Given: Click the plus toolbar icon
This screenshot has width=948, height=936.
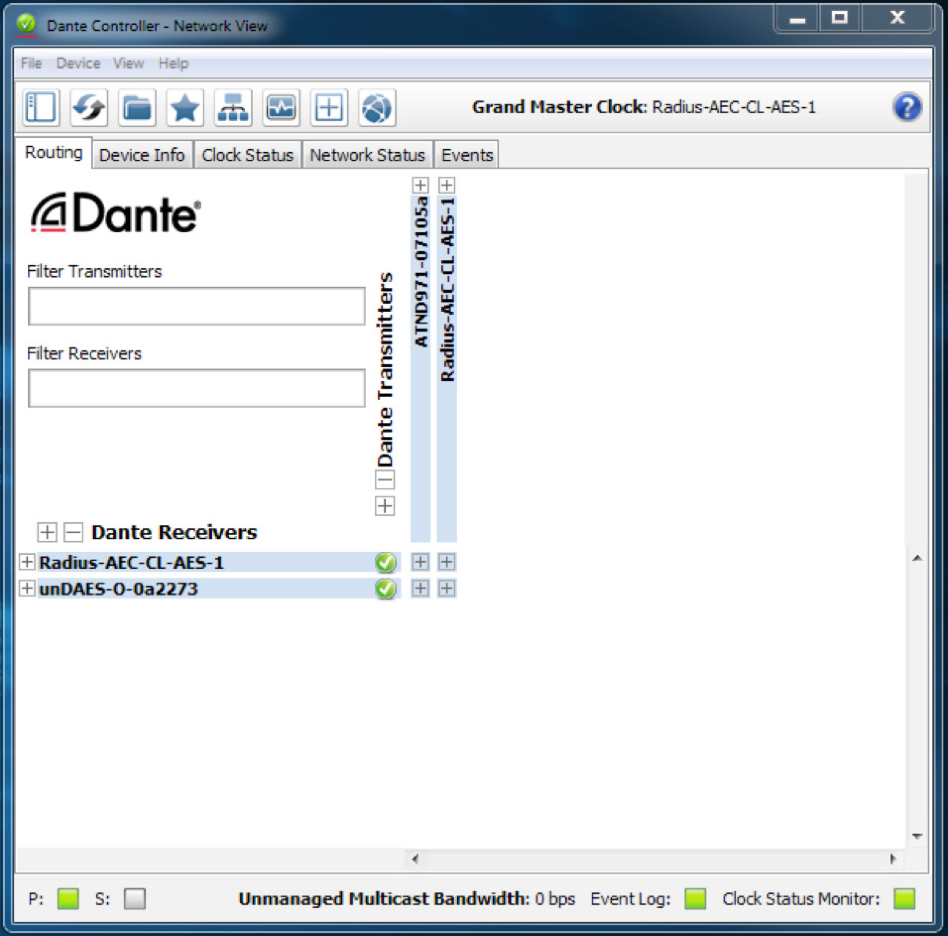Looking at the screenshot, I should pyautogui.click(x=329, y=108).
